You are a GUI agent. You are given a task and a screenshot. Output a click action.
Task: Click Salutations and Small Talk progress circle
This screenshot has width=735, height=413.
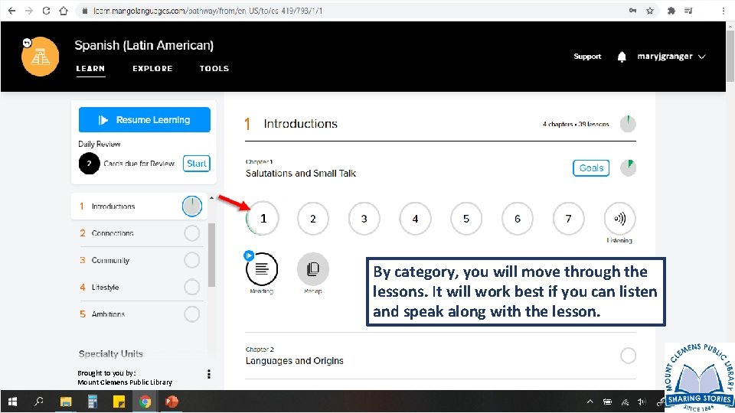[x=628, y=167]
